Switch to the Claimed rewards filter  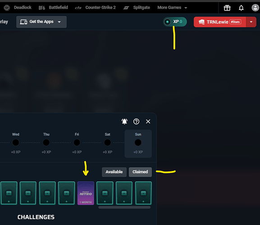(140, 172)
